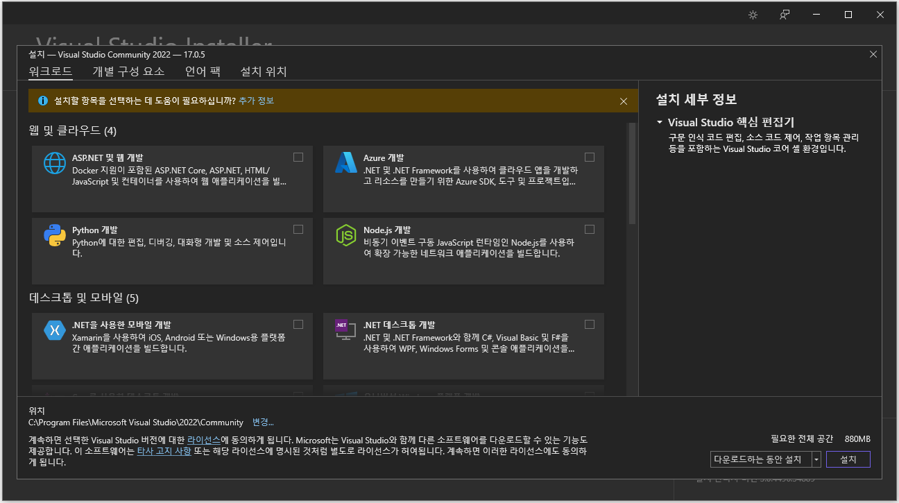Select the Node.js 개발 card title
Viewport: 899px width, 503px height.
coord(387,230)
